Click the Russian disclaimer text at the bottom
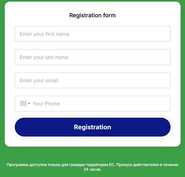 tap(92, 167)
